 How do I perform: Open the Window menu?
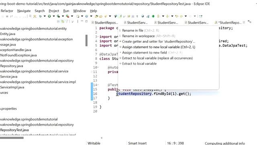[80, 11]
